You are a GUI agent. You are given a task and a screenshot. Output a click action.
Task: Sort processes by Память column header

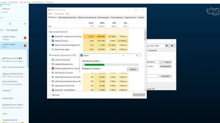100,24
